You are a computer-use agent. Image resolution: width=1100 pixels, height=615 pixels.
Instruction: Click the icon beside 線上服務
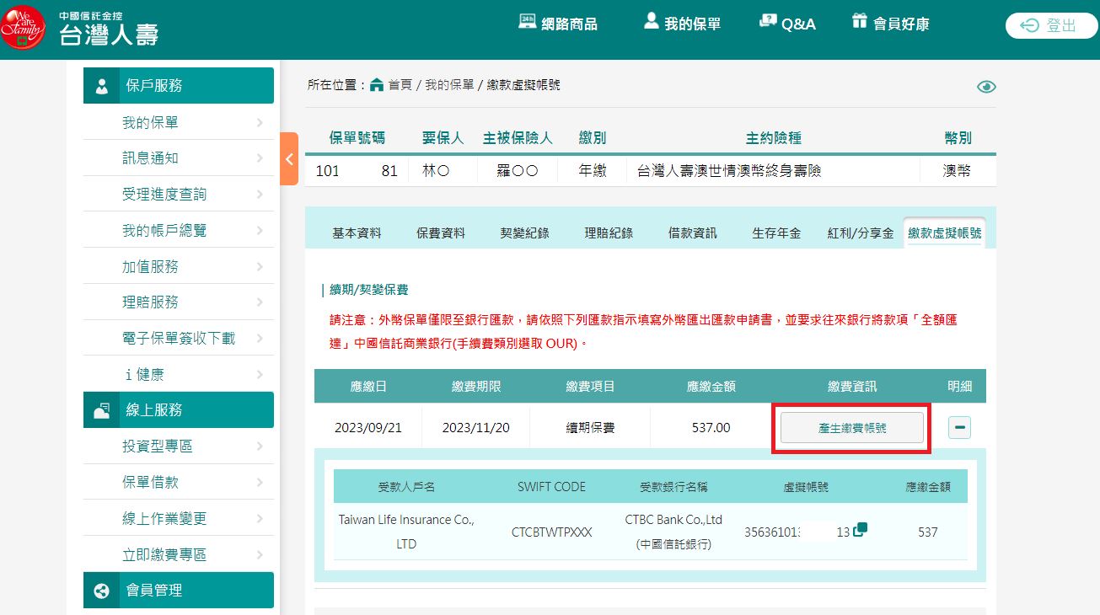point(102,410)
